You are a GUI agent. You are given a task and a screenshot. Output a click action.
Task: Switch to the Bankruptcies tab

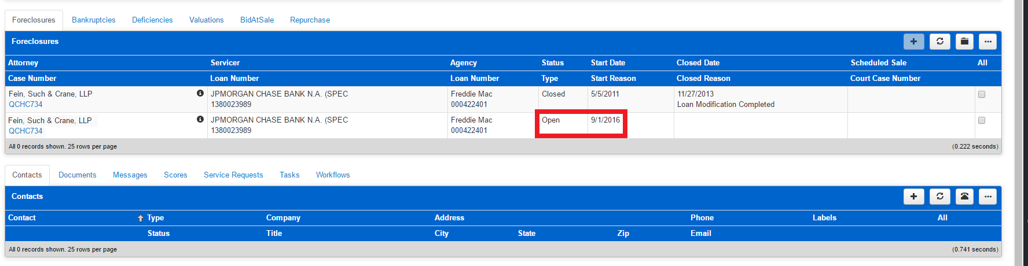(94, 20)
